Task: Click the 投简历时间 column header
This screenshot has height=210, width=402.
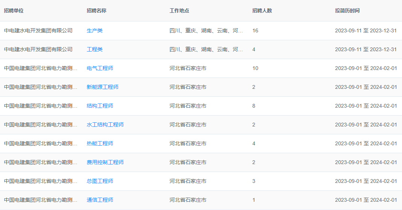Action: [x=347, y=11]
